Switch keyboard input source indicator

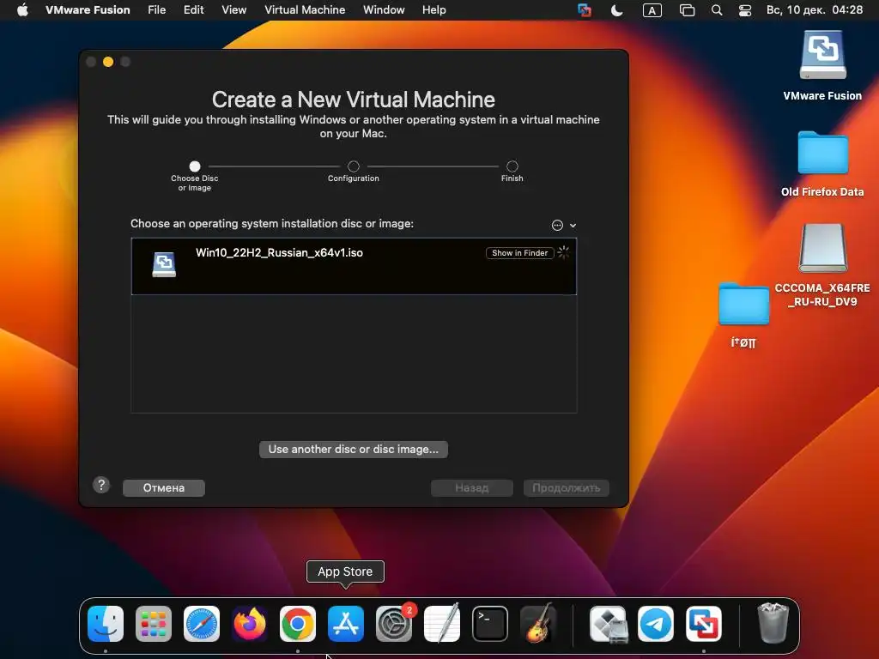coord(652,10)
